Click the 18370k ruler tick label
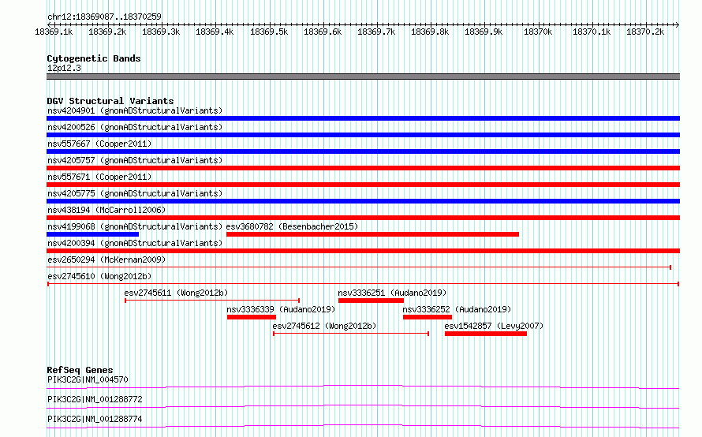The image size is (702, 437). 538,32
